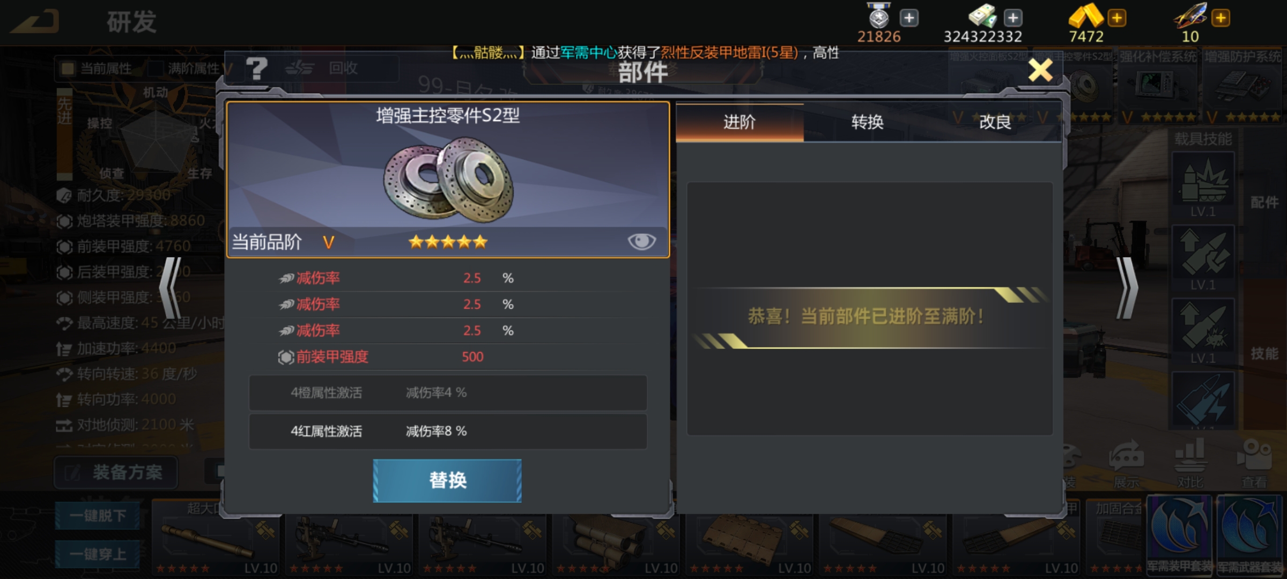Open the 回收 recycle icon button
Viewport: 1287px width, 579px height.
pos(322,69)
